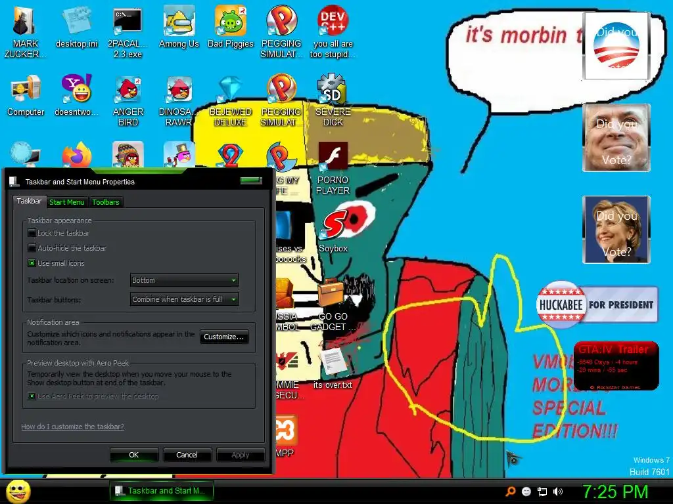The height and width of the screenshot is (504, 673).
Task: Click the Huckabee For President gadget
Action: point(597,304)
